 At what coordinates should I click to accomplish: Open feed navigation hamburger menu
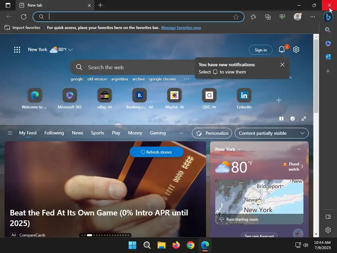(10, 133)
